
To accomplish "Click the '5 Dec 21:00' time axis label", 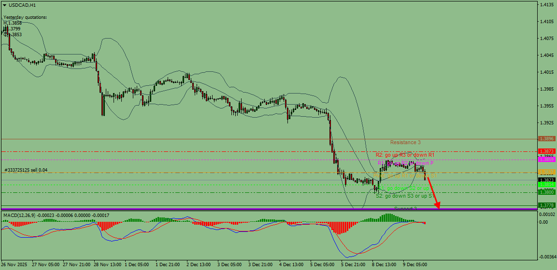I will coord(353,265).
